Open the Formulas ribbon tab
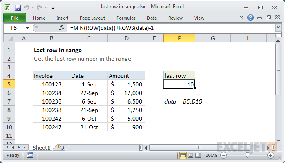 pyautogui.click(x=126, y=18)
